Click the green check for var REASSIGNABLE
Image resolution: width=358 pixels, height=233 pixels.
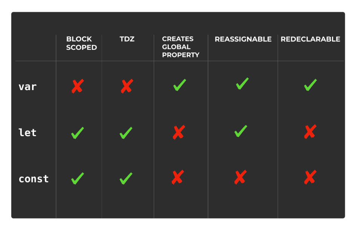[242, 84]
